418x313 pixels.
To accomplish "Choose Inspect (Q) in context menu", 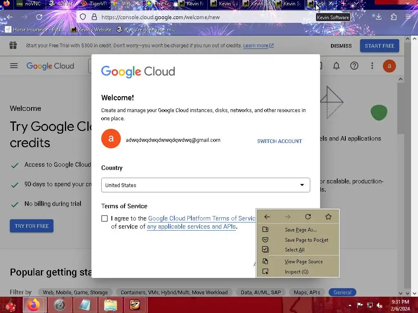I will (298, 272).
